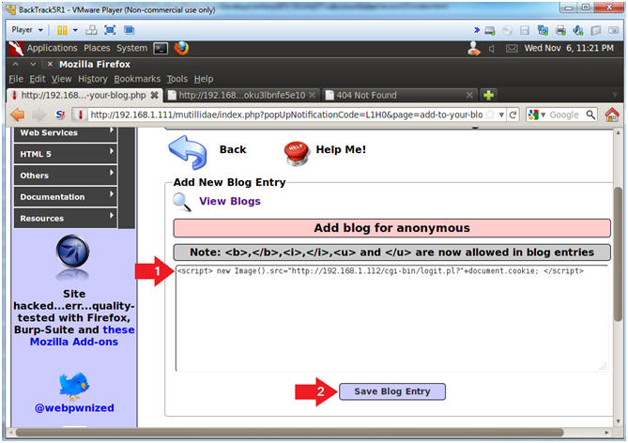Click the VMware hard disk device icon

[490, 30]
